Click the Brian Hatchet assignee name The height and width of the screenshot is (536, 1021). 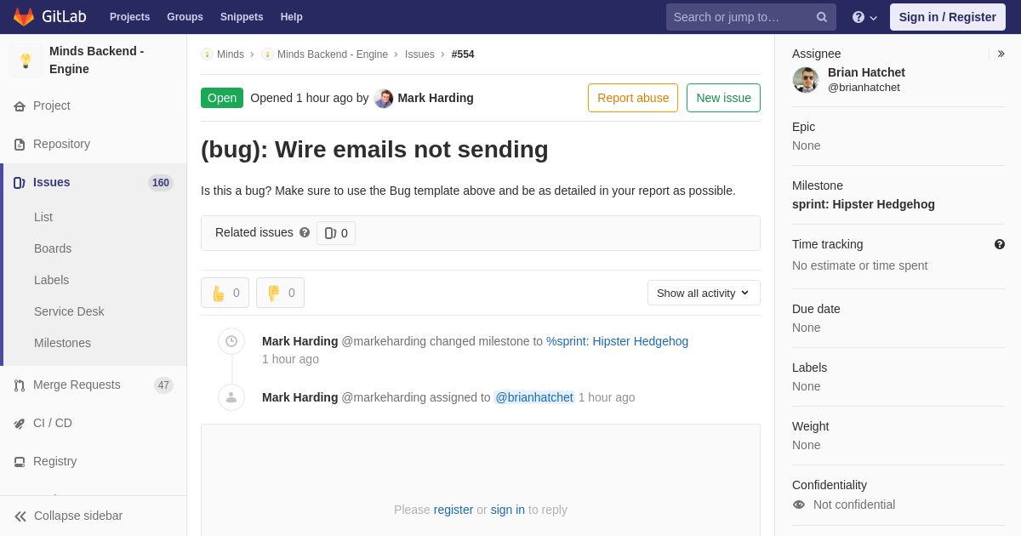(x=866, y=72)
